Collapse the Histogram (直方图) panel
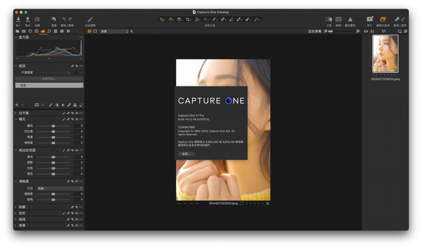Screen dimensions: 422x248 (x=16, y=37)
